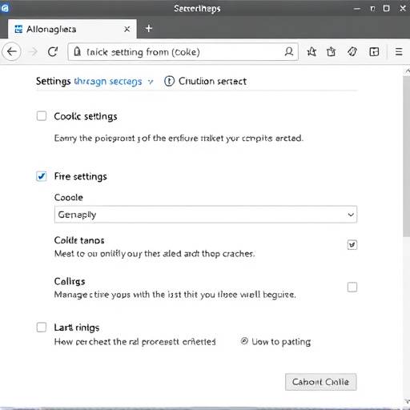Open the hamburger menu icon

[399, 51]
